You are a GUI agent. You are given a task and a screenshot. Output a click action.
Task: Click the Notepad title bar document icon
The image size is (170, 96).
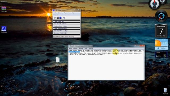69,46
